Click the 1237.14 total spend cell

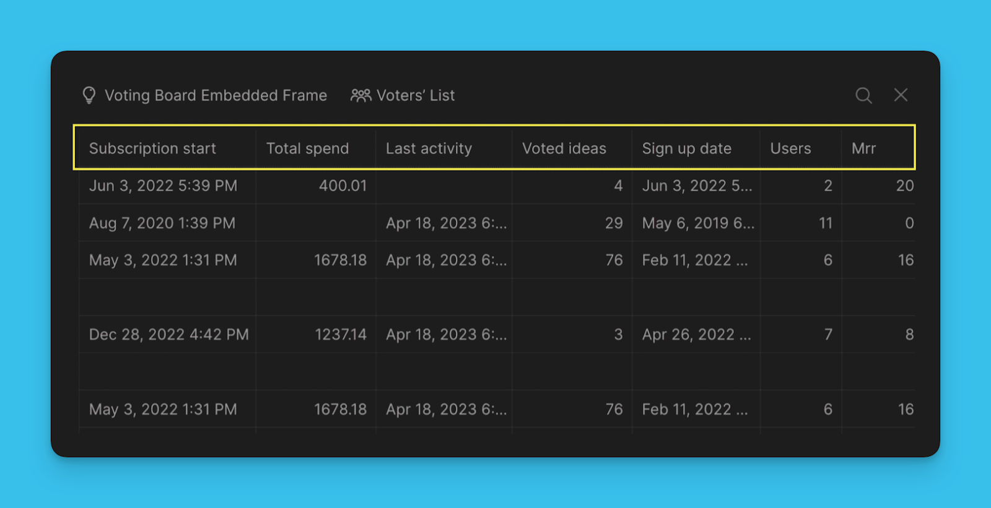[341, 335]
